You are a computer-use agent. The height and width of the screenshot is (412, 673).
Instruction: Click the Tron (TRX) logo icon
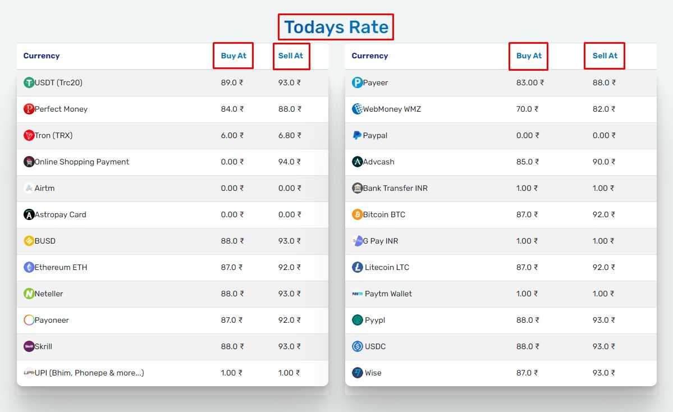29,135
